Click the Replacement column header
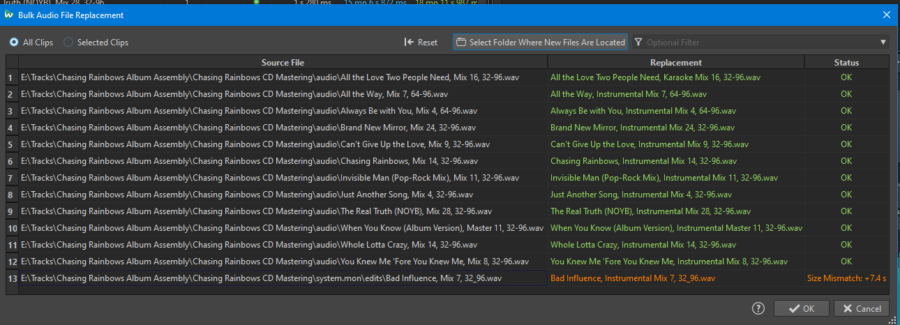900x325 pixels. click(676, 63)
